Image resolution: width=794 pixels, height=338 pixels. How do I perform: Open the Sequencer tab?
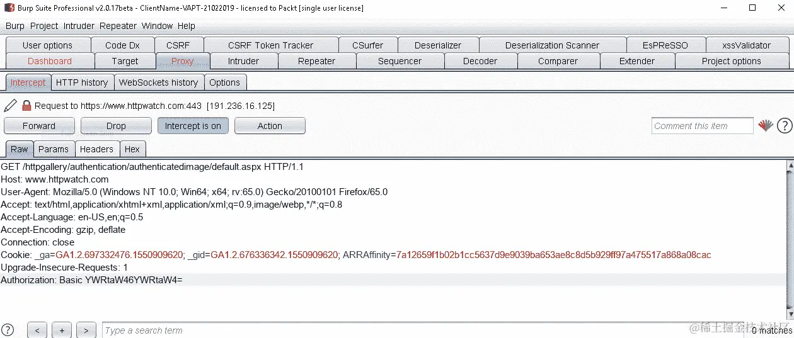tap(400, 61)
